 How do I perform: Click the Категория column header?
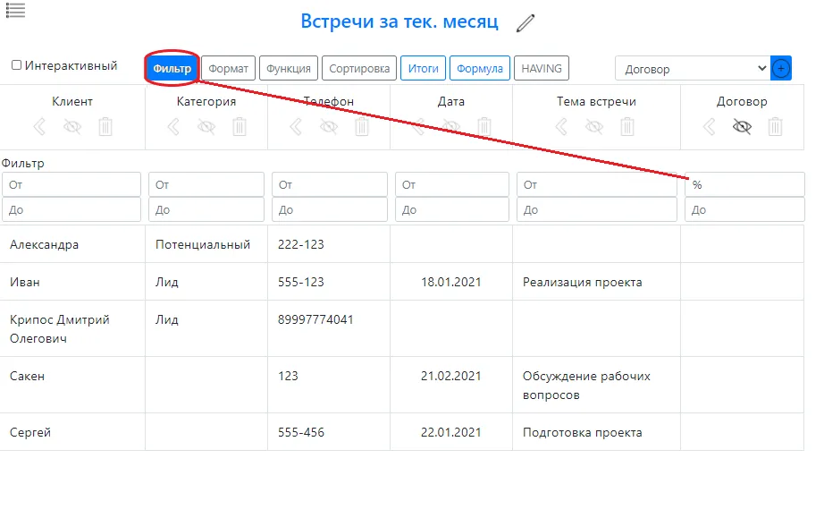[206, 101]
